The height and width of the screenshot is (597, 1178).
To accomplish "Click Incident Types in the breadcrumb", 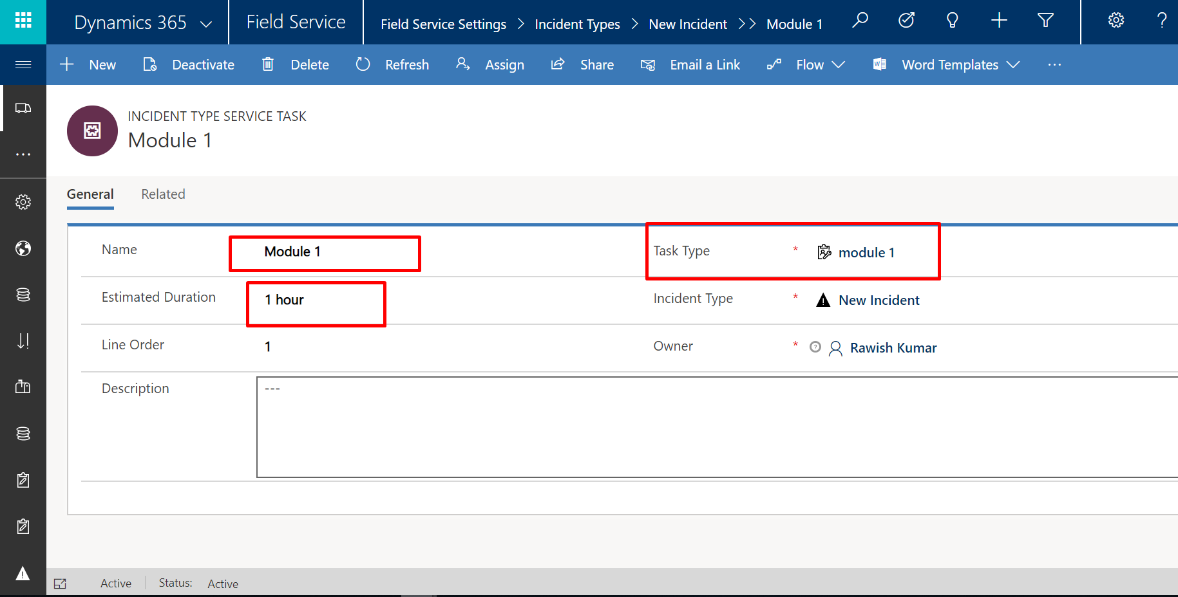I will 577,24.
